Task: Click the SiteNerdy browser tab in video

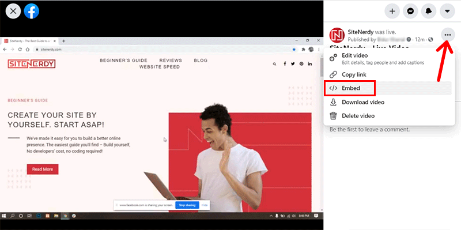Action: [30, 41]
